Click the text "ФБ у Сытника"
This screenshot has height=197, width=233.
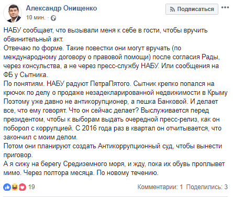point(26,75)
